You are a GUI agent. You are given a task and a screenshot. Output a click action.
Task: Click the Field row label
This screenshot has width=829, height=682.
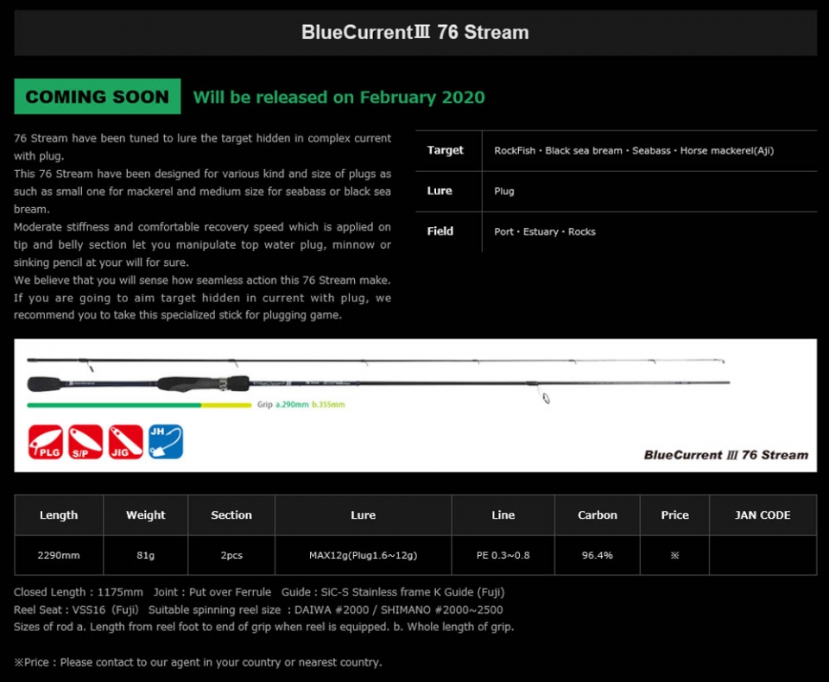[440, 231]
